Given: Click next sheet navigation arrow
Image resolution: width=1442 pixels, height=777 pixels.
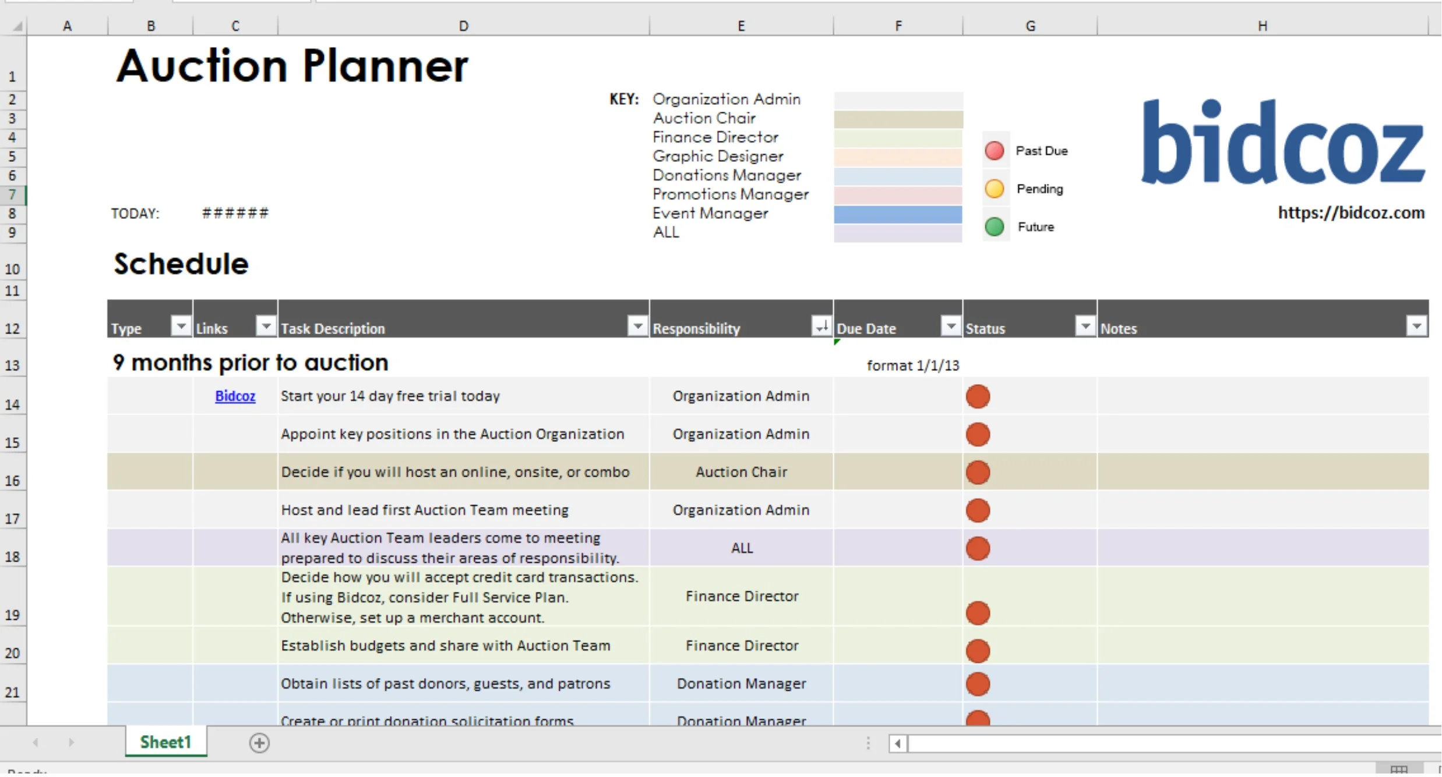Looking at the screenshot, I should 71,744.
